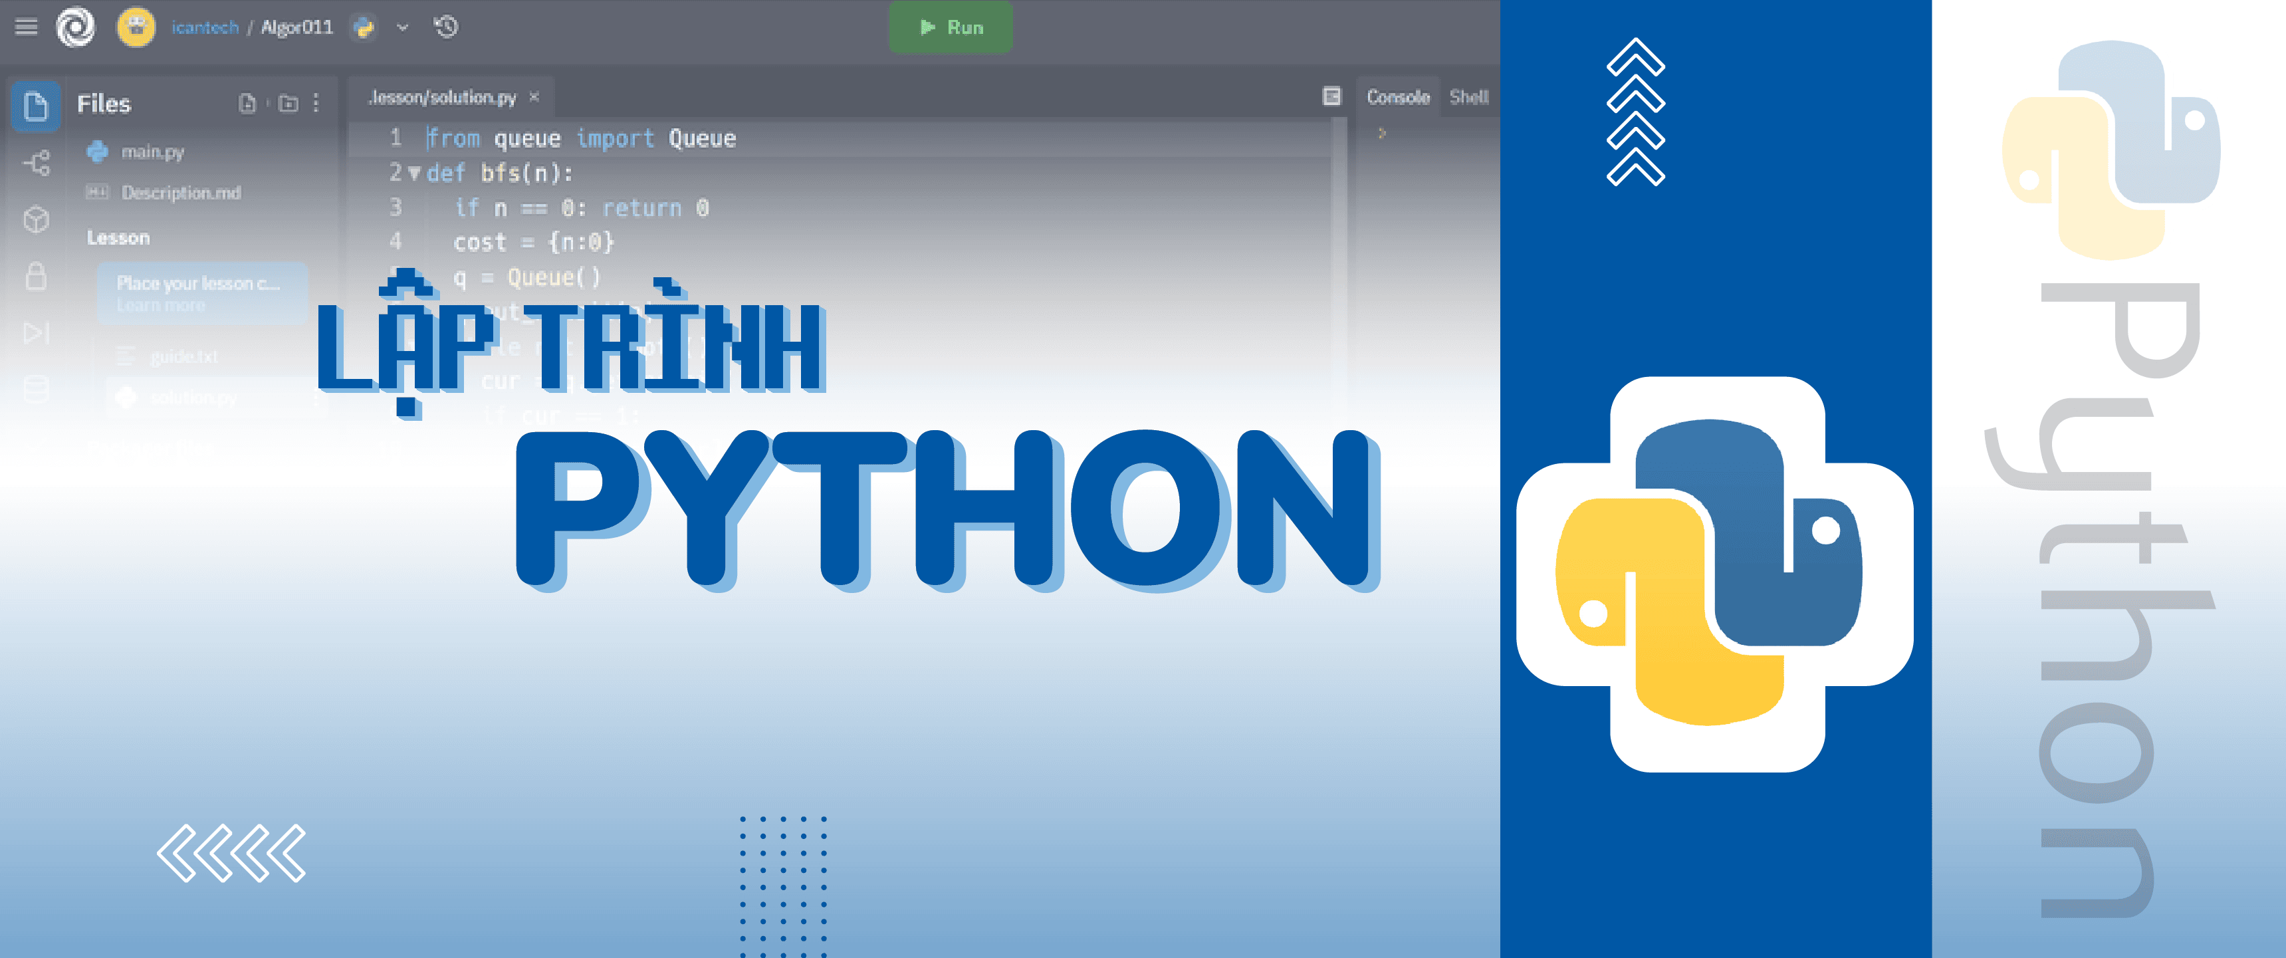Collapse the bfs function fold arrow
Viewport: 2286px width, 958px height.
pos(414,173)
